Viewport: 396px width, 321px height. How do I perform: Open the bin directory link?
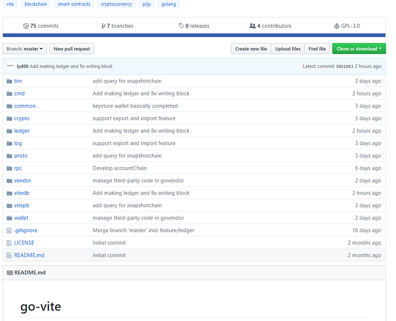click(18, 81)
